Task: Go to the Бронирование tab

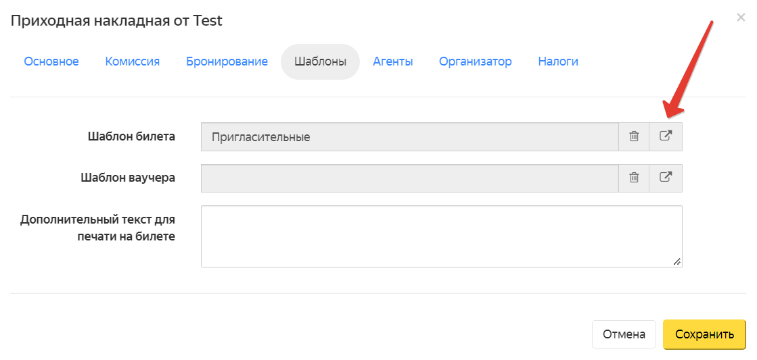Action: (x=227, y=61)
